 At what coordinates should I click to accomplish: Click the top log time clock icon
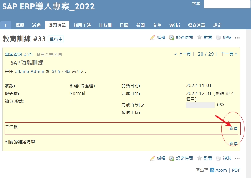coord(172,38)
